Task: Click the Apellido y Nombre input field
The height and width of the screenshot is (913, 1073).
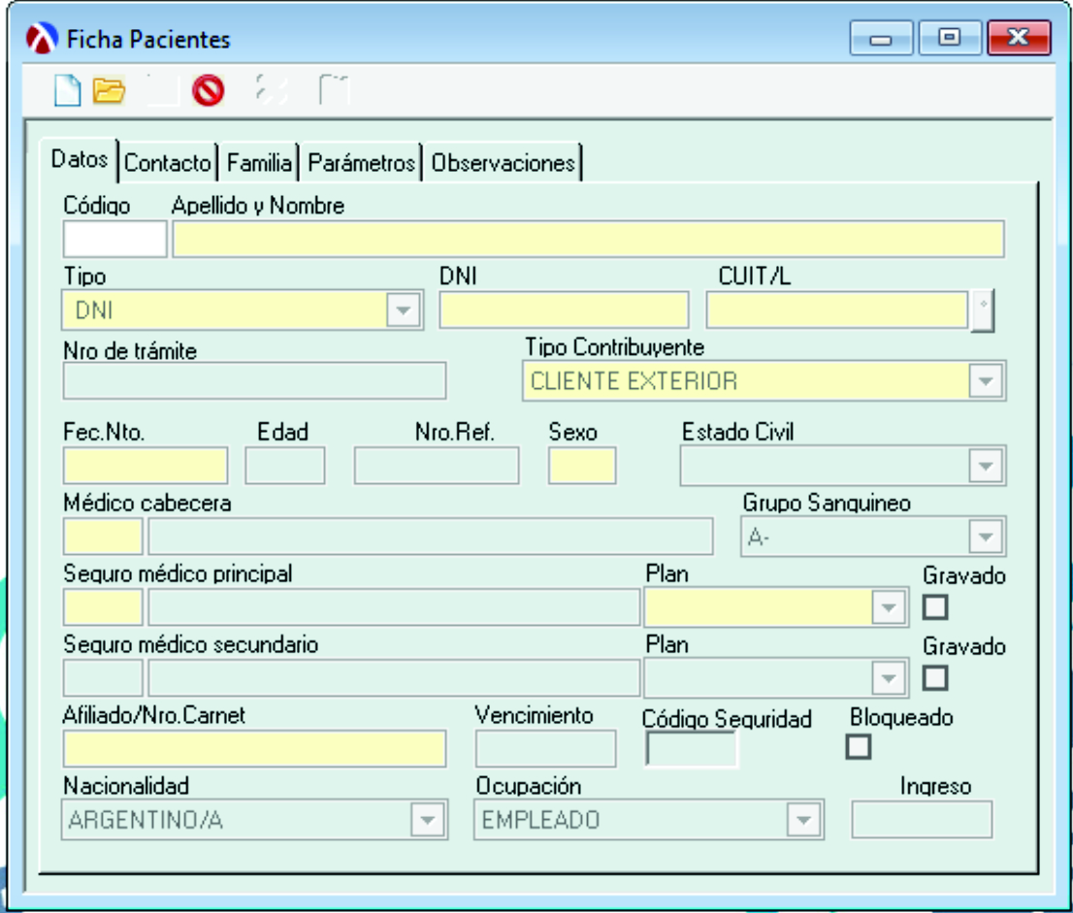Action: [587, 240]
